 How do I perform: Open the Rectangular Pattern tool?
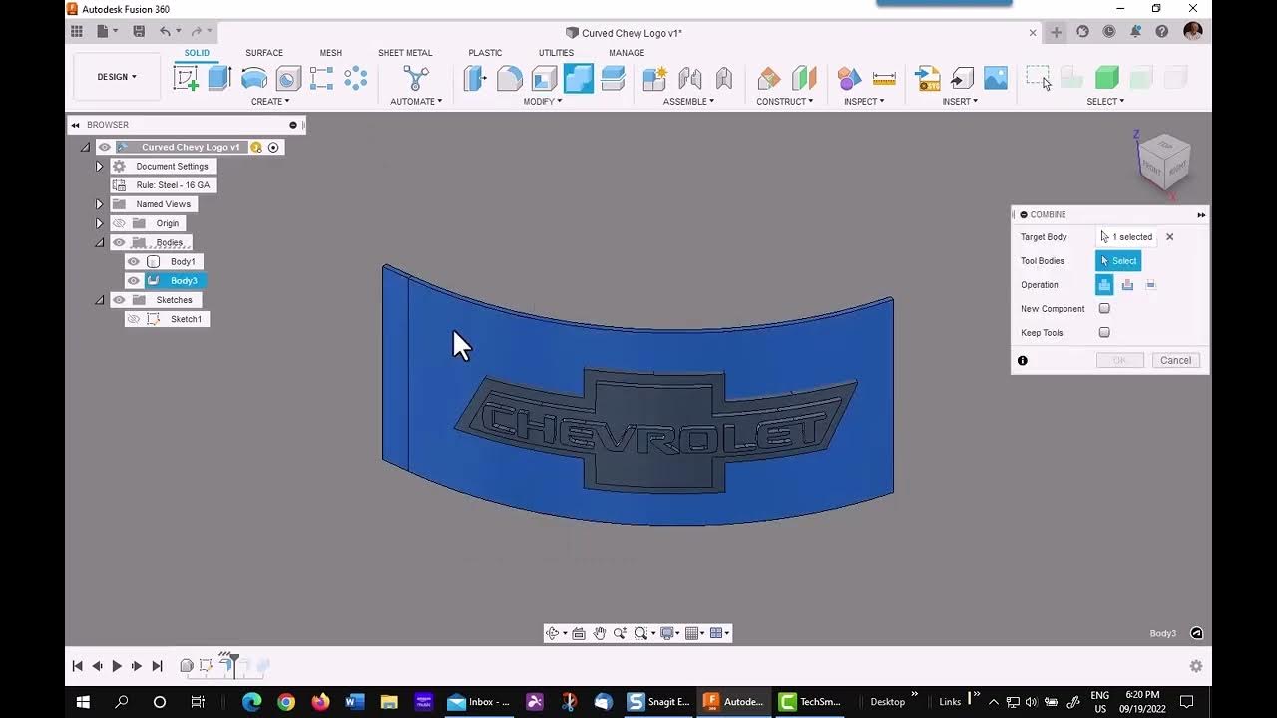click(322, 78)
